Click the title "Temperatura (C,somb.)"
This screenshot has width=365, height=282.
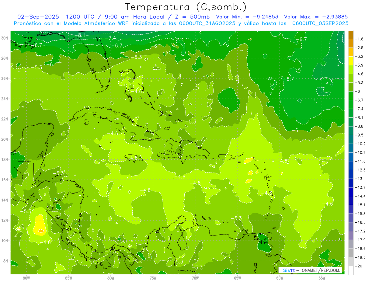[x=186, y=7]
